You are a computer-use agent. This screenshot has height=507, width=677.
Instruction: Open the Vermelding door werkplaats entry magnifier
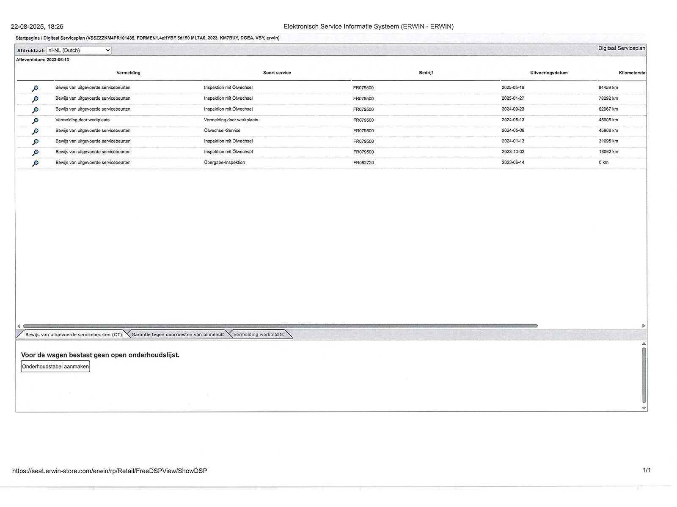click(x=35, y=121)
